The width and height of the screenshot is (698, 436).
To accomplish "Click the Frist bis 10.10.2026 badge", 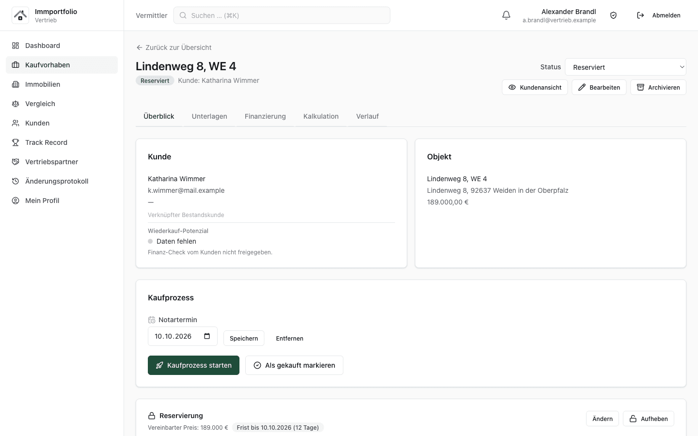I will click(278, 427).
